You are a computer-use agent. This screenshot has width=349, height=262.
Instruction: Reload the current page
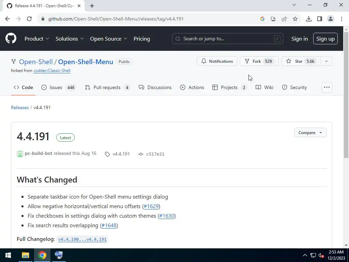pyautogui.click(x=29, y=19)
